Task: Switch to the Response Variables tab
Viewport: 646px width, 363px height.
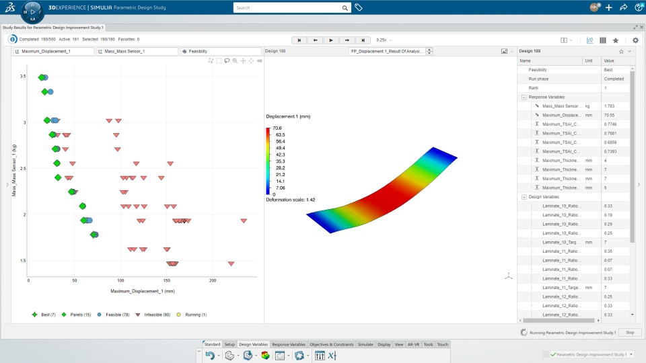Action: [289, 344]
